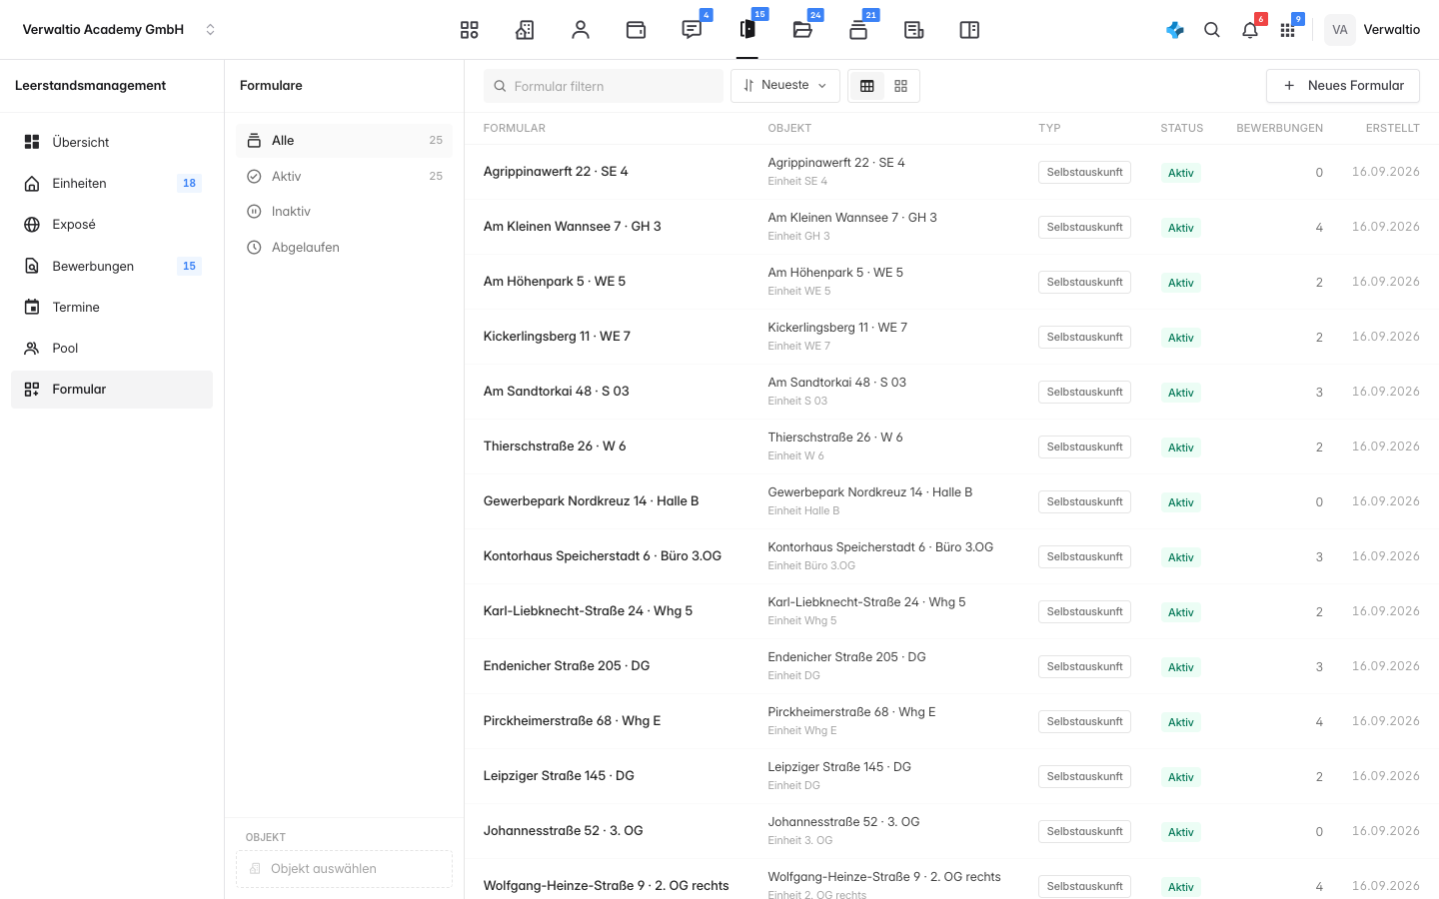Viewport: 1439px width, 899px height.
Task: Open Termine in the sidebar
Action: [x=112, y=307]
